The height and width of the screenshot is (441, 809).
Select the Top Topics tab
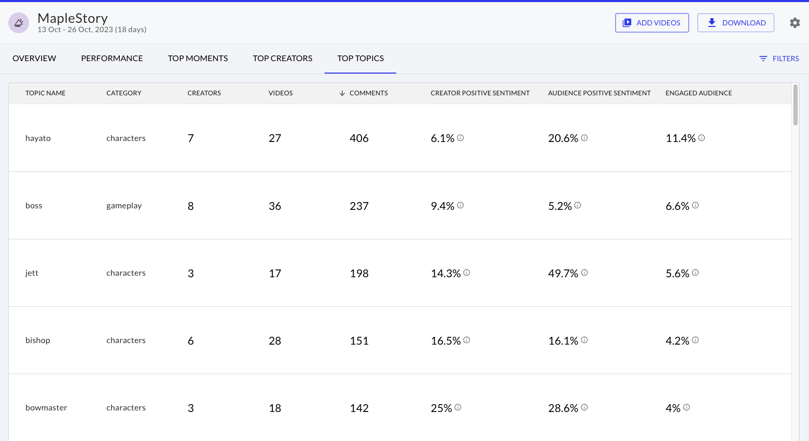point(360,59)
